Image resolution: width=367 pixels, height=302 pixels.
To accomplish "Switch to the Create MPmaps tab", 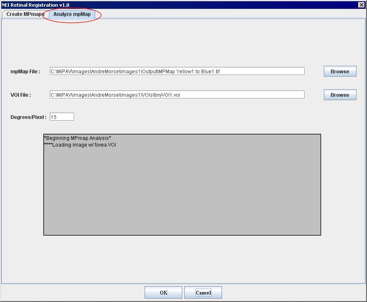I will click(25, 14).
